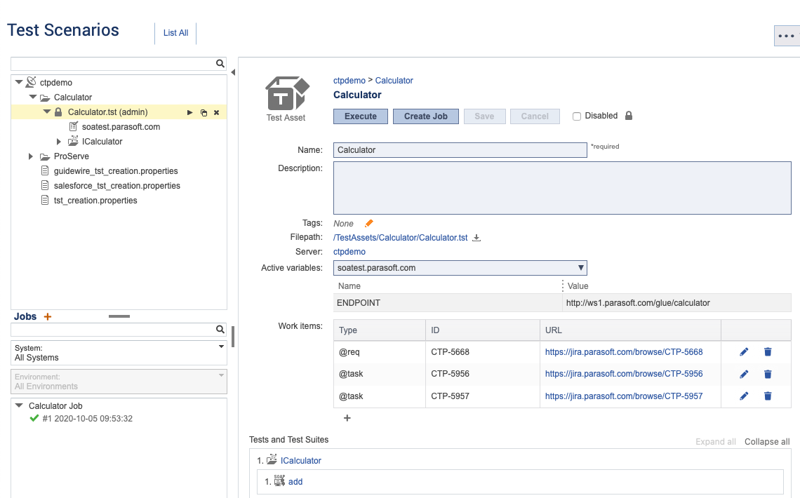Open the Calculator breadcrumb link

[x=394, y=81]
